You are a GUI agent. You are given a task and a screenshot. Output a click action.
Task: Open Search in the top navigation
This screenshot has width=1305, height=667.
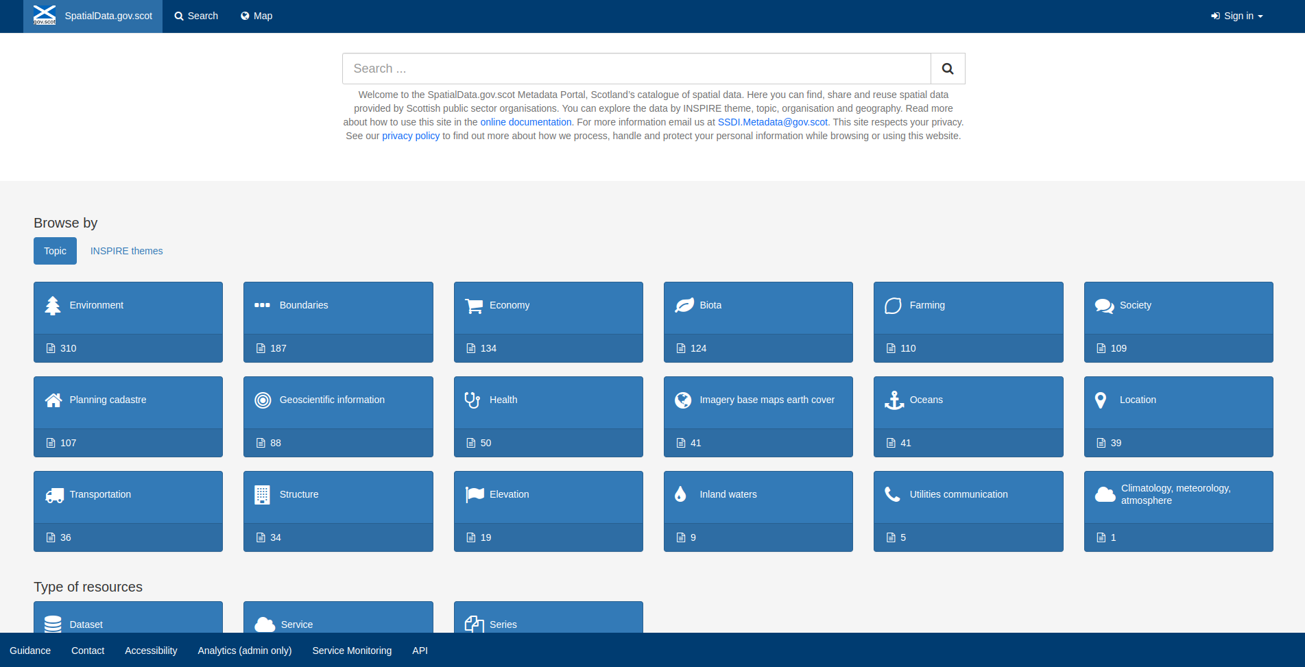(x=196, y=16)
